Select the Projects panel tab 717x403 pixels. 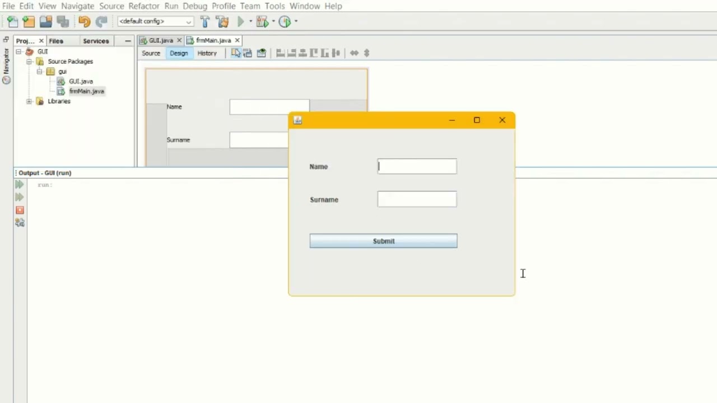25,41
